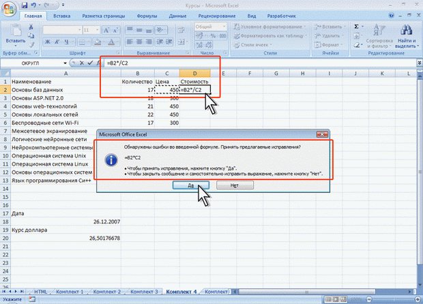This screenshot has width=423, height=304.
Task: Switch to the Комплект 2 sheet tab
Action: [x=106, y=291]
